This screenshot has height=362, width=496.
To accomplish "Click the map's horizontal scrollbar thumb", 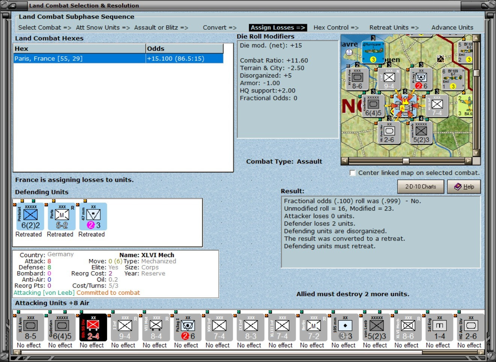I will pyautogui.click(x=406, y=161).
